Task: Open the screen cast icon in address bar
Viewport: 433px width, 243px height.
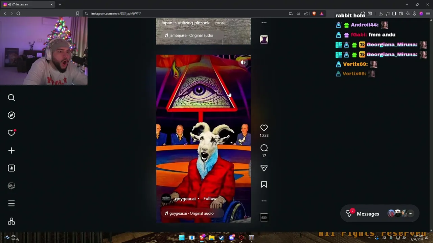Action: click(x=291, y=13)
